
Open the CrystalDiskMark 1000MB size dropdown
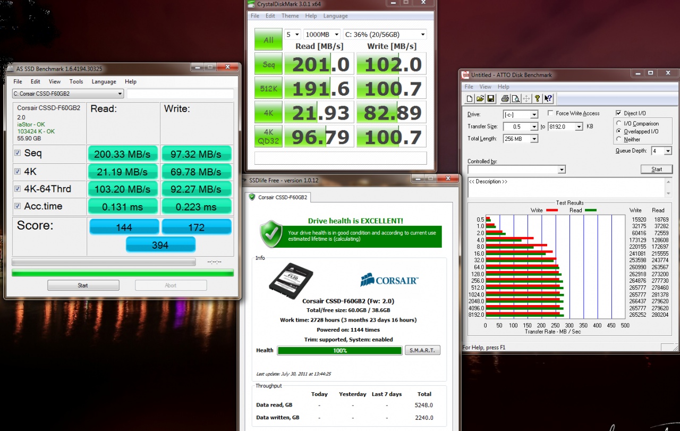click(x=322, y=35)
